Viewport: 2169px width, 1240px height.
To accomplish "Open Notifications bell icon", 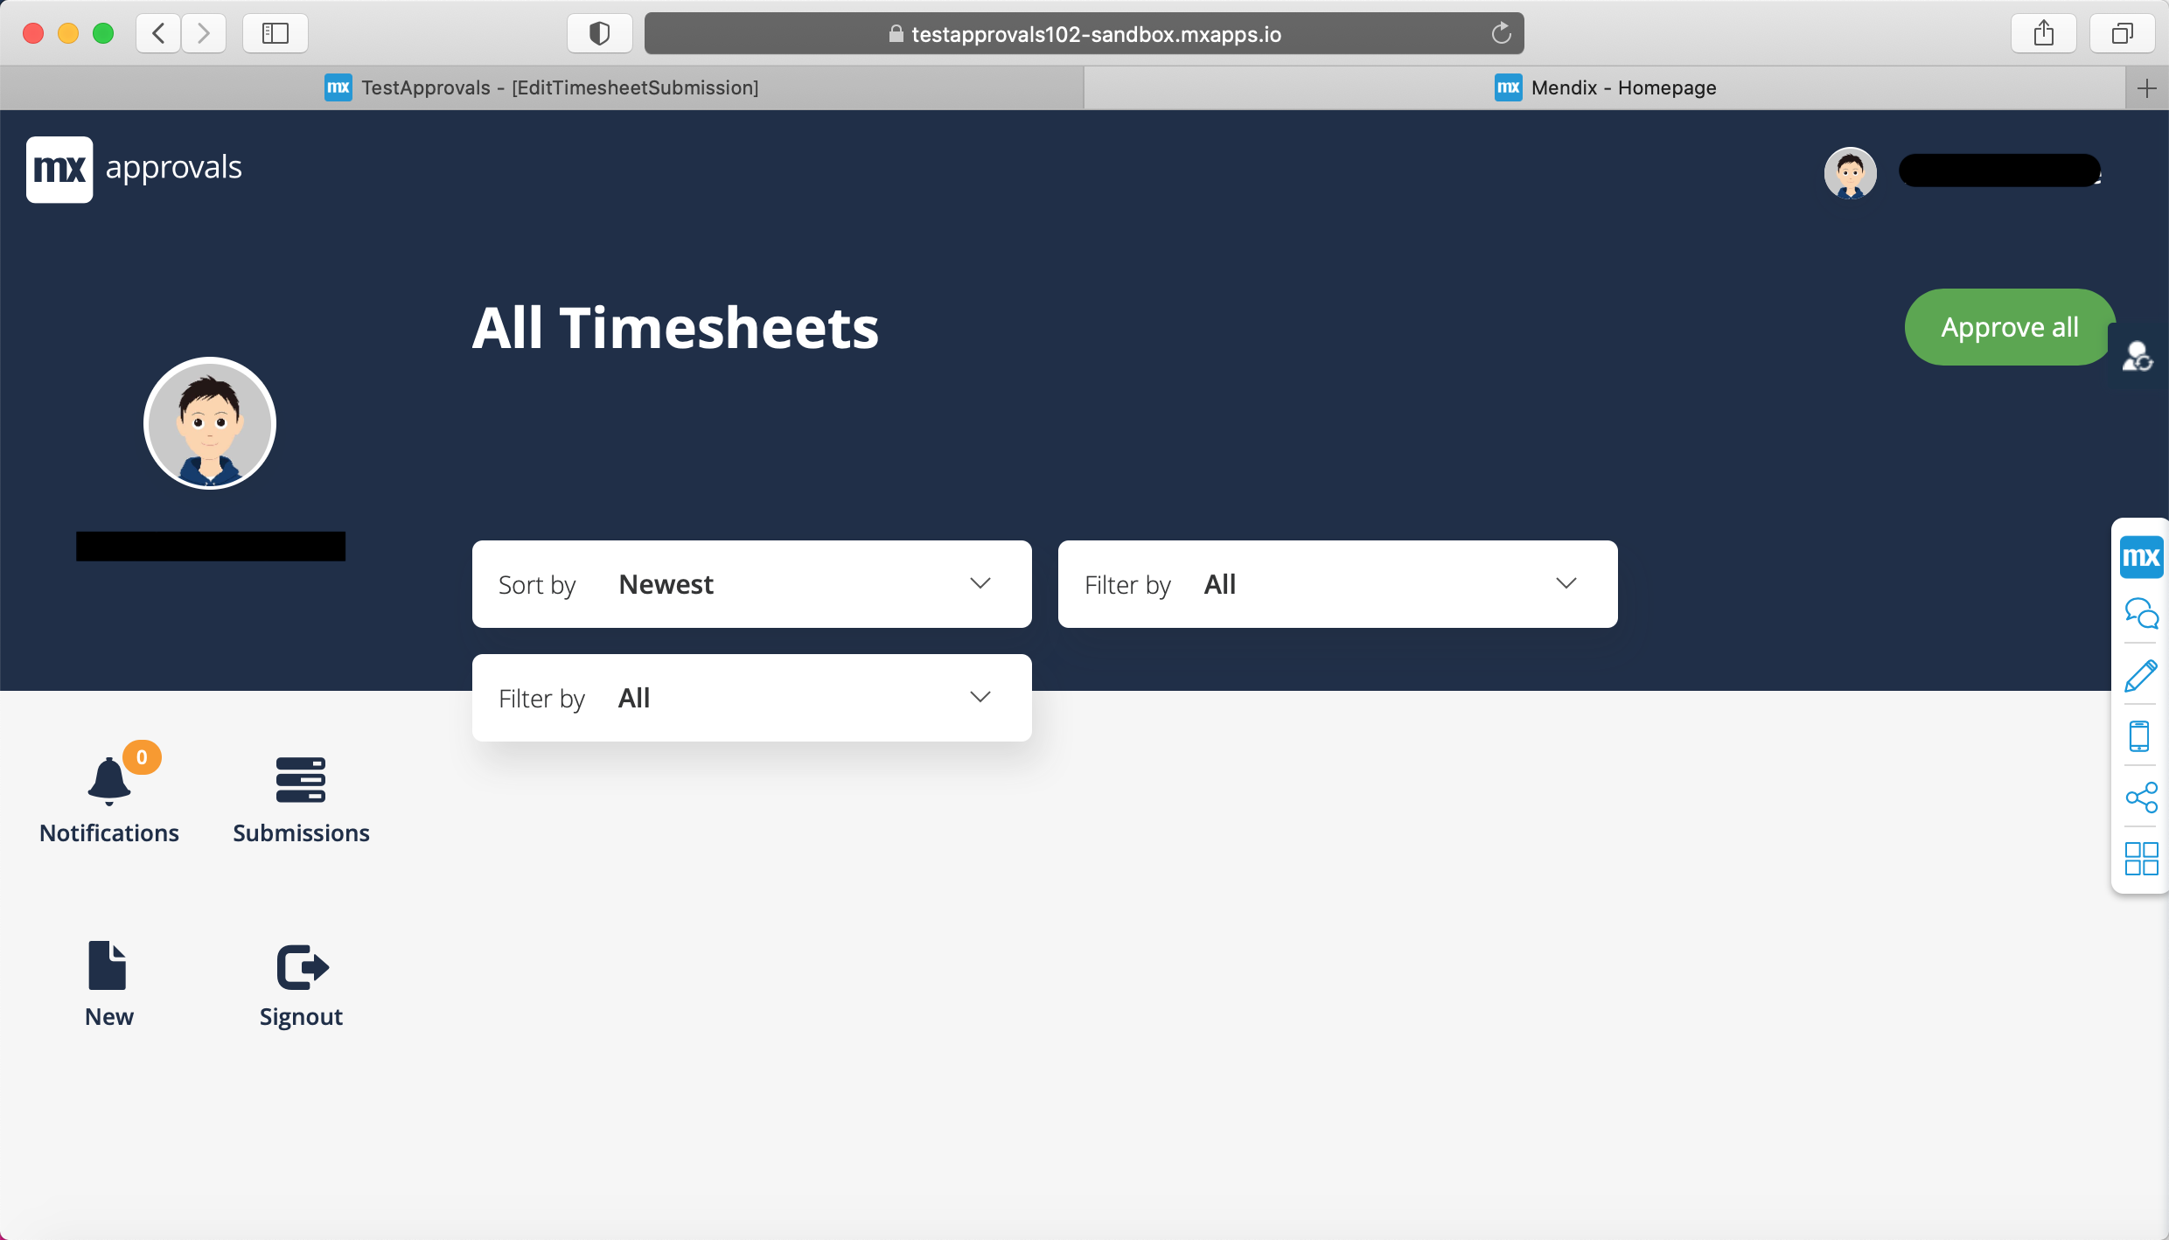I will (109, 780).
